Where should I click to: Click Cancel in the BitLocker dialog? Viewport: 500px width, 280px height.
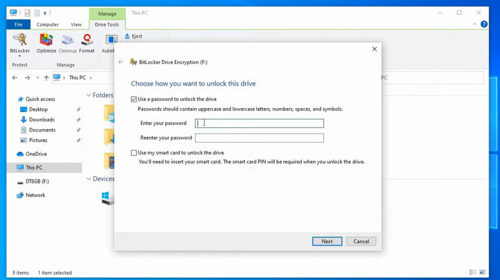[361, 241]
